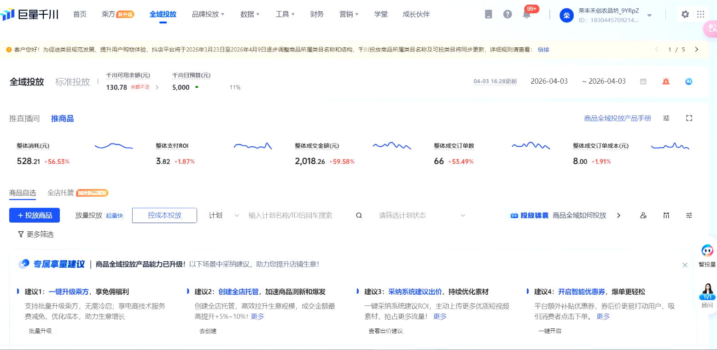Switch to 推直播间 tab
Viewport: 717px width, 350px height.
[24, 119]
